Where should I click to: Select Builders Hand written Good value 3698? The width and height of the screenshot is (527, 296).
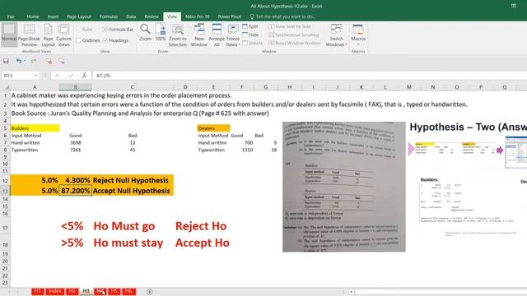[x=75, y=142]
